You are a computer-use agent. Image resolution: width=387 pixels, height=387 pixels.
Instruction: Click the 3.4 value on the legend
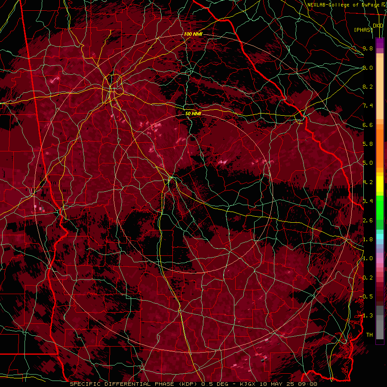[x=368, y=201]
